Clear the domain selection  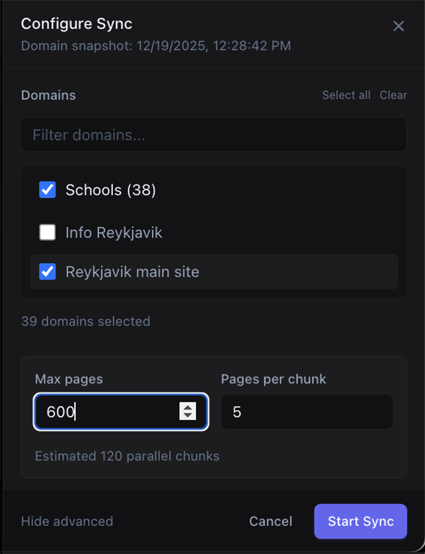pyautogui.click(x=393, y=95)
